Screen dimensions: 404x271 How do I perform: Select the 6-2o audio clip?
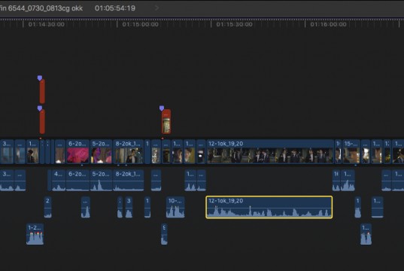tap(77, 180)
